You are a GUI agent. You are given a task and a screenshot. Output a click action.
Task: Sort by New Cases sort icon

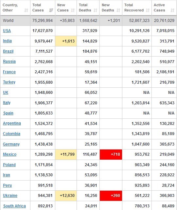73,10
